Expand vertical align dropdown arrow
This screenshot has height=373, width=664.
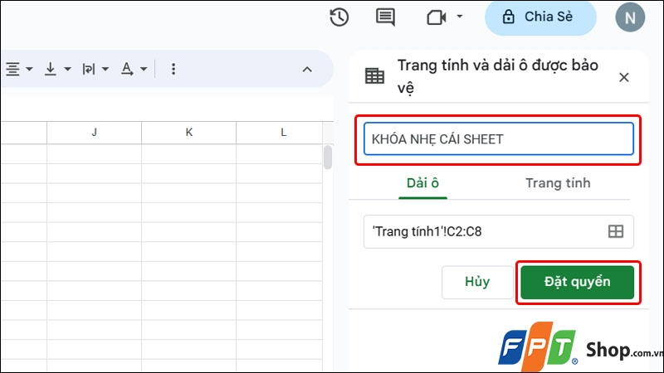(x=68, y=69)
